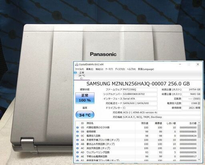This screenshot has height=165, width=205.
Task: Open the 機能(U) menu
Action: tap(99, 69)
